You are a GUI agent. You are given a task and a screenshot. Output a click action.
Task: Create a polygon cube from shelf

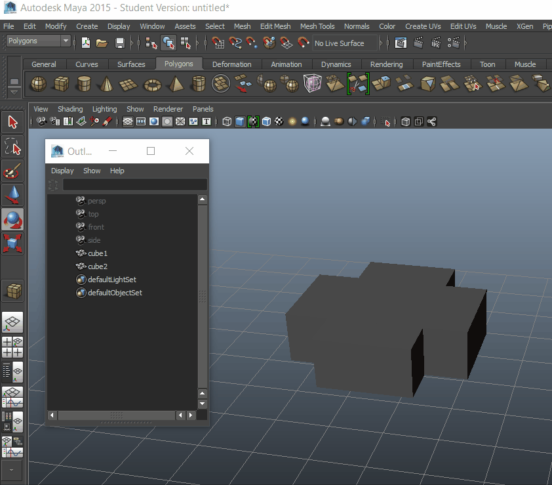(61, 84)
